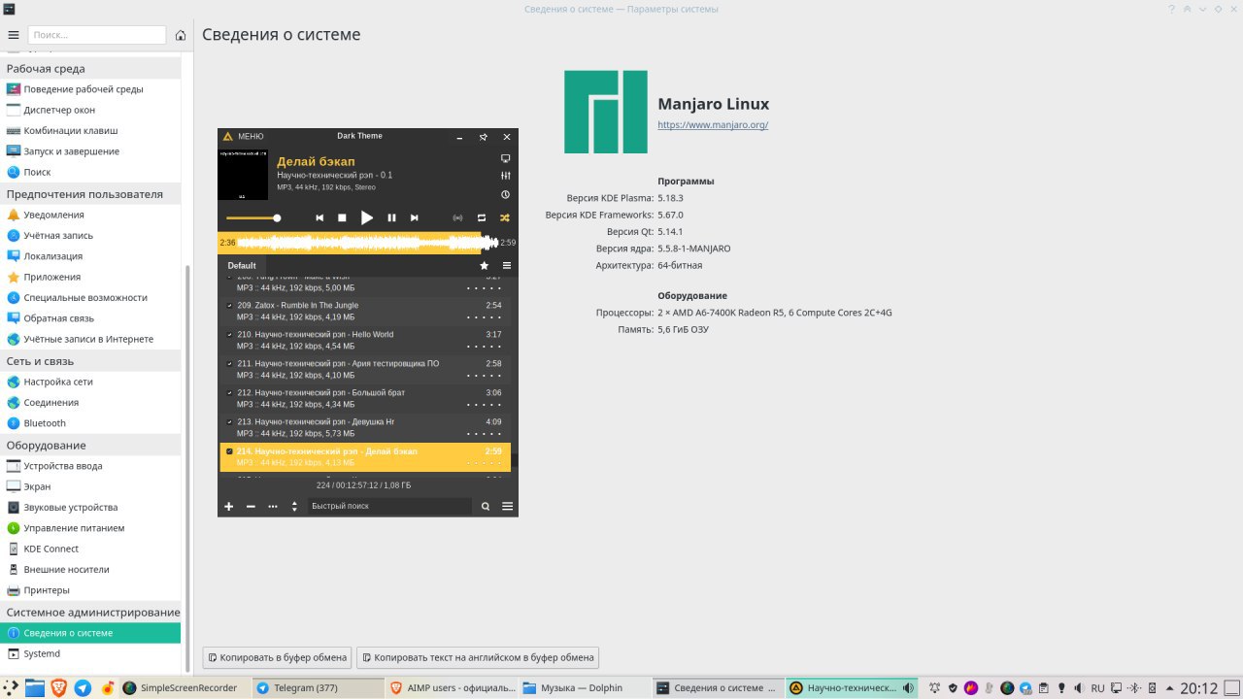Open AIMP playlist bookmarks star
Screen dimensions: 1243x699
coord(484,265)
